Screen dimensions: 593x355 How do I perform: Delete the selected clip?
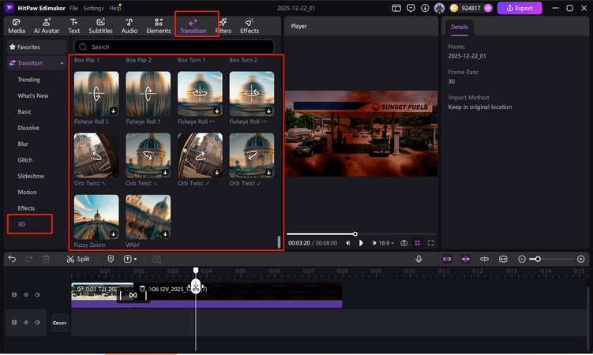46,259
